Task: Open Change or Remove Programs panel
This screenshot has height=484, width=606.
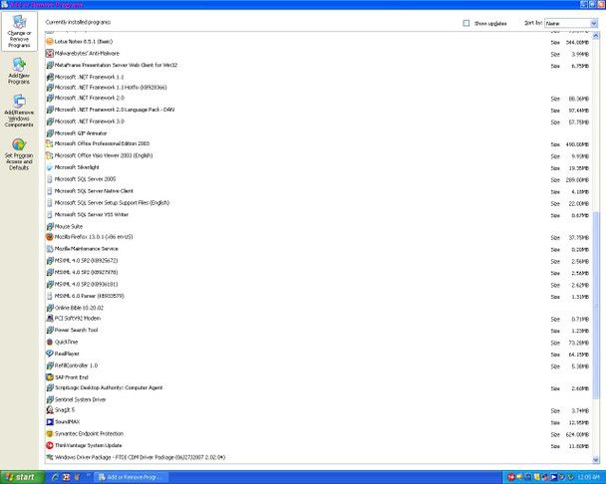Action: coord(19,31)
